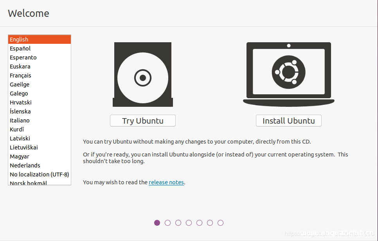Viewport: 378px width, 241px height.
Task: Open the release notes link
Action: pos(166,182)
